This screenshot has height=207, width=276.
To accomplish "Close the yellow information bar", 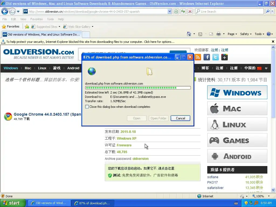I will (x=273, y=42).
